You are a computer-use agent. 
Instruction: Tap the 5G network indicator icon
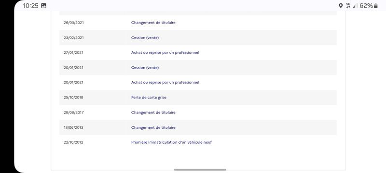pyautogui.click(x=348, y=6)
